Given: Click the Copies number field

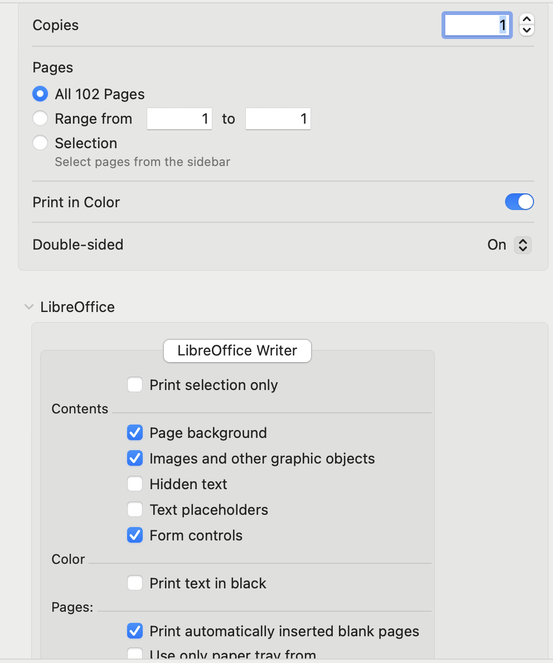Looking at the screenshot, I should [477, 25].
